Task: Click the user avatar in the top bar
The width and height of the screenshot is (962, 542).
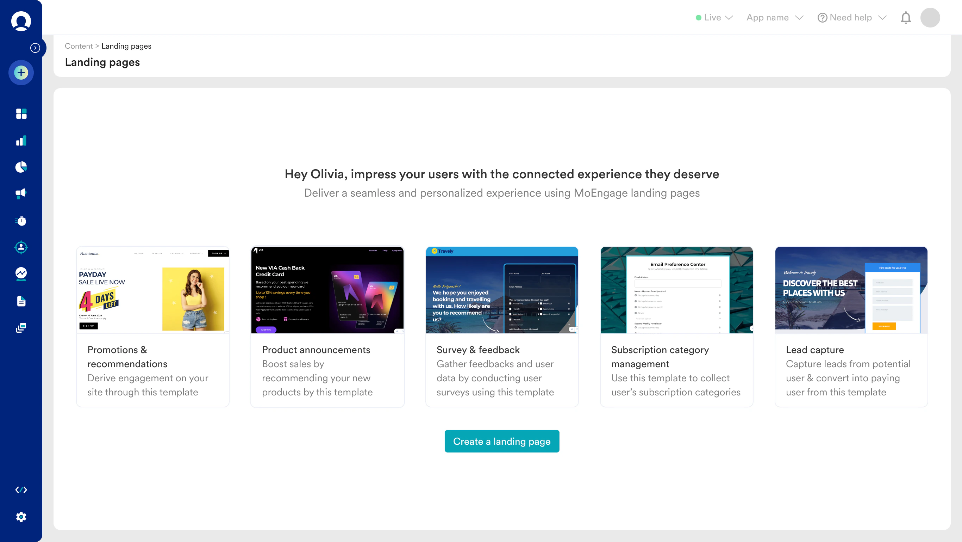Action: [930, 18]
